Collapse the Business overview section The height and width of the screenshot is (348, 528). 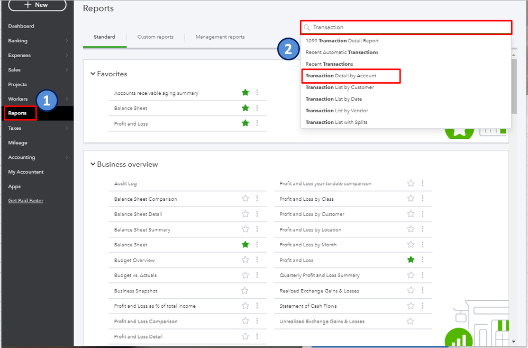pos(93,164)
